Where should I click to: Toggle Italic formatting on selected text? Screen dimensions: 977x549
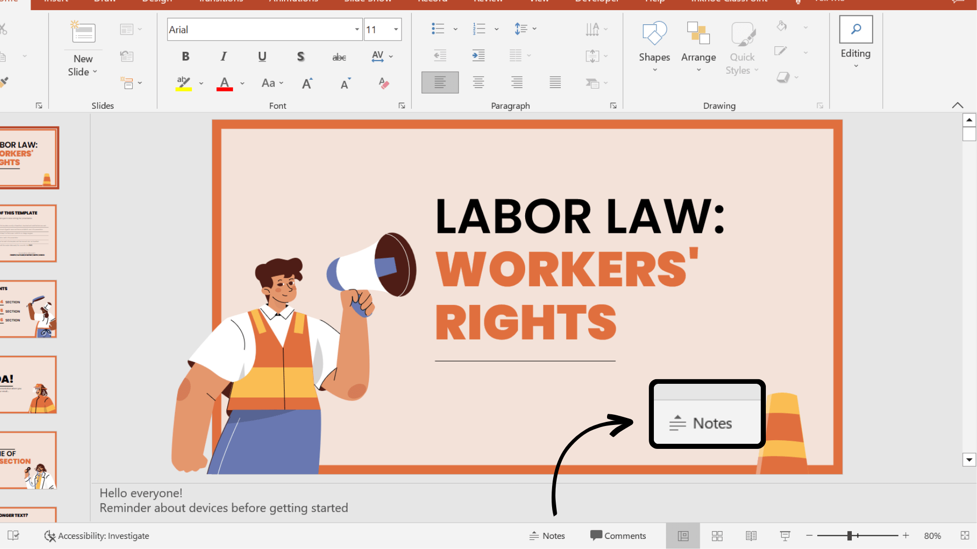(x=224, y=56)
